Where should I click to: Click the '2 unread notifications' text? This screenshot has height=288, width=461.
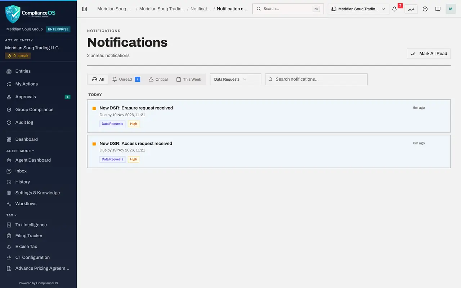click(108, 55)
